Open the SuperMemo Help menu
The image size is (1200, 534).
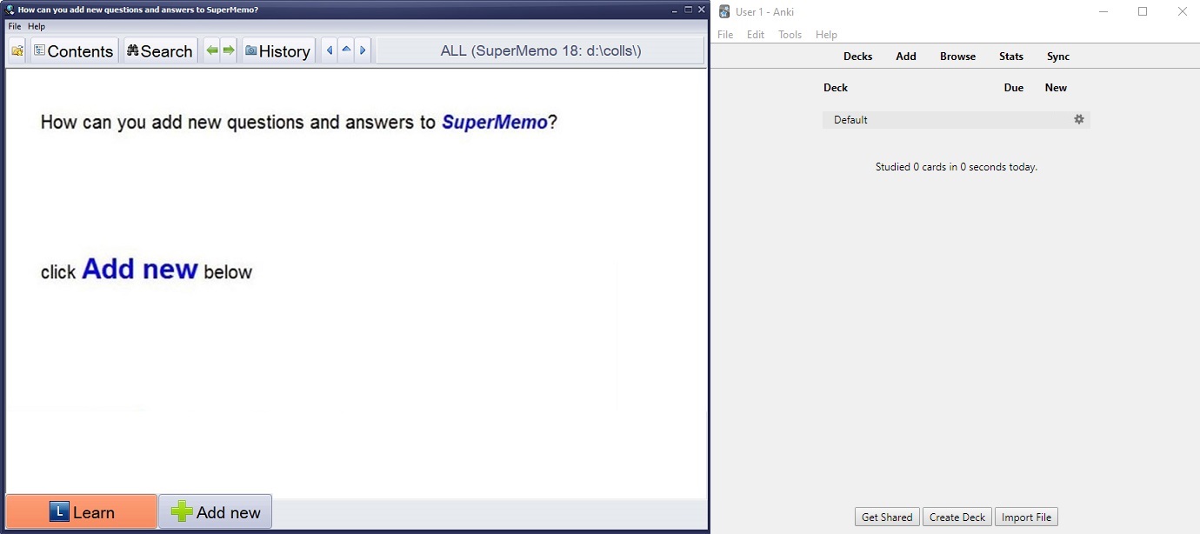pyautogui.click(x=37, y=26)
